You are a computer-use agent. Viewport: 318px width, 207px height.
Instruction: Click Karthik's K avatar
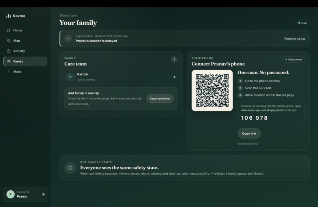coord(70,77)
